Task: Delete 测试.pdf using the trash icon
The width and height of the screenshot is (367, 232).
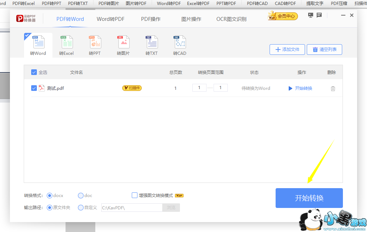Action: 333,88
